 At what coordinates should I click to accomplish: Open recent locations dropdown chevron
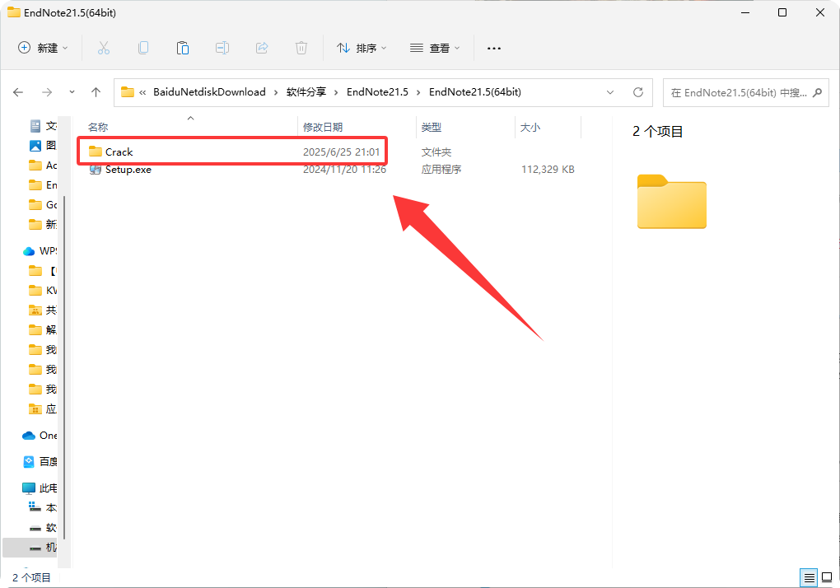click(72, 92)
